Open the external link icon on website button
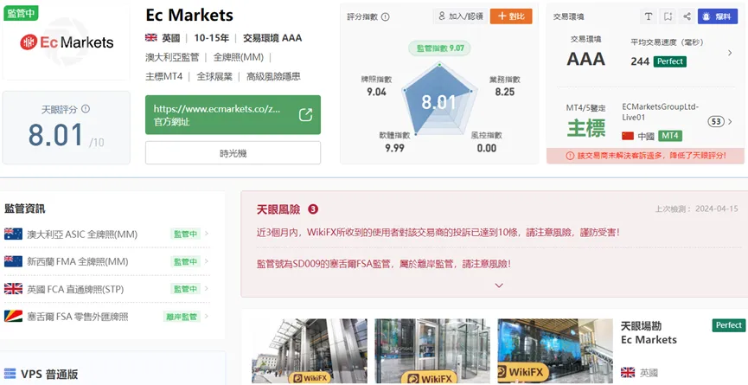This screenshot has width=748, height=385. [305, 115]
